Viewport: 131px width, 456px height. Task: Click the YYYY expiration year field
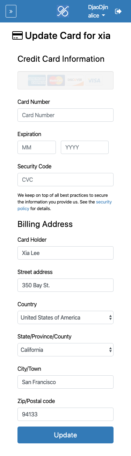[x=85, y=147]
